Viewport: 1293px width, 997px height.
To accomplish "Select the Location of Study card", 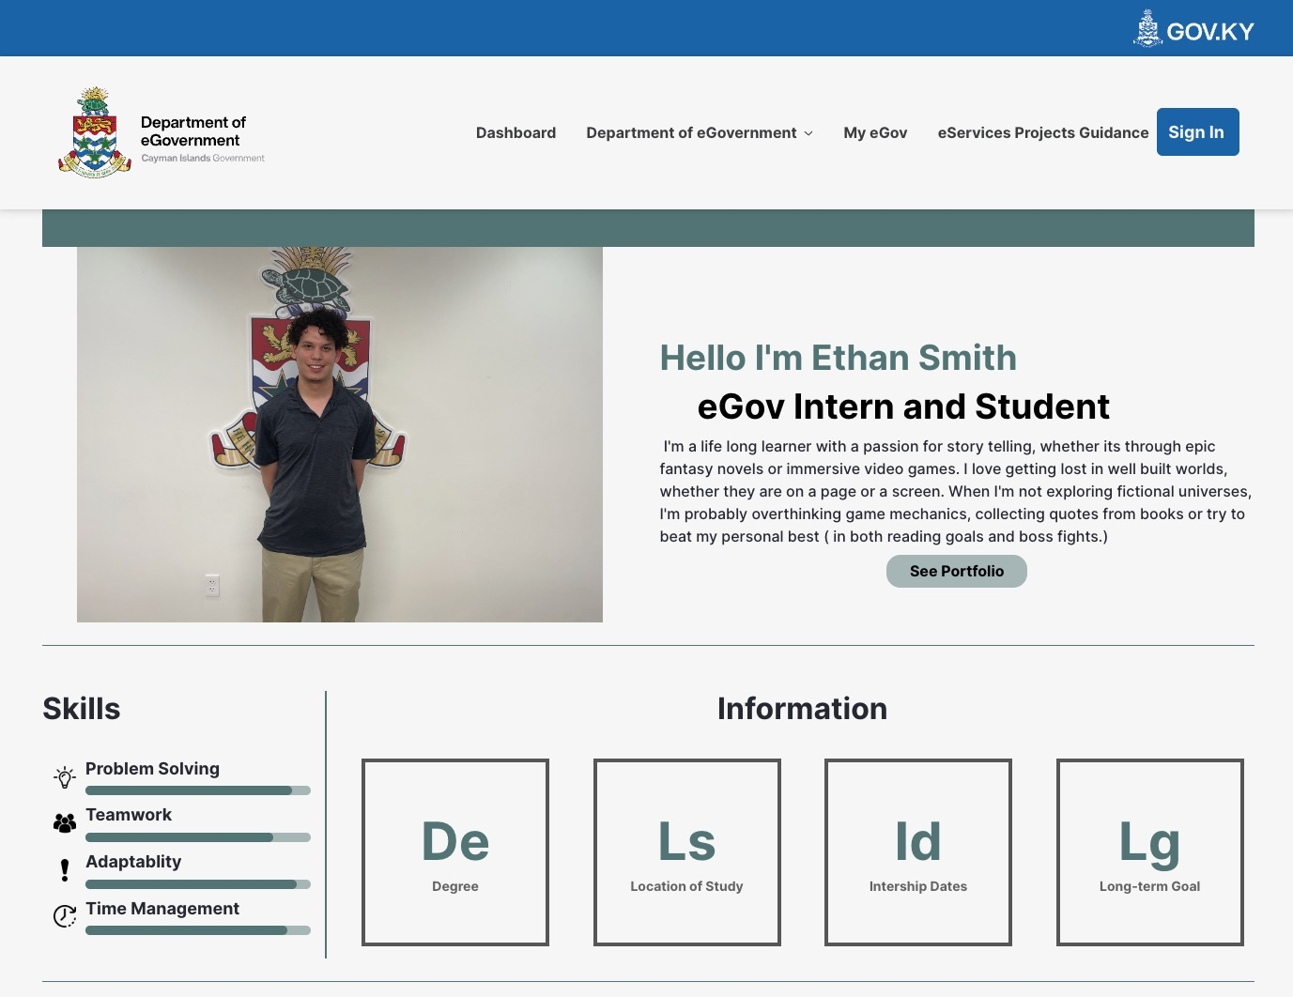I will click(x=686, y=852).
